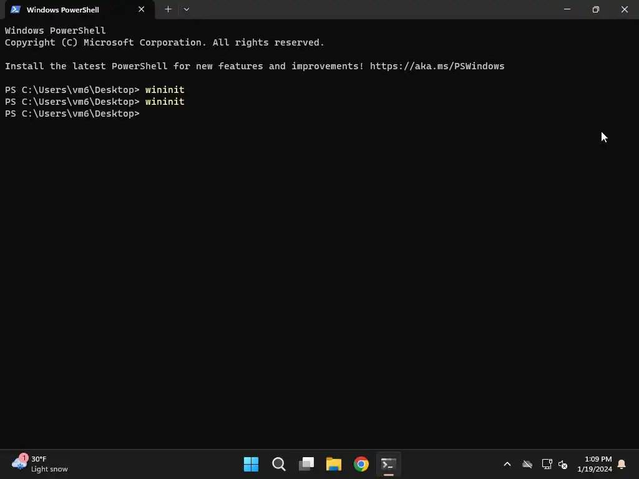Open the weather widget showing Light snow
The width and height of the screenshot is (639, 479).
[40, 464]
